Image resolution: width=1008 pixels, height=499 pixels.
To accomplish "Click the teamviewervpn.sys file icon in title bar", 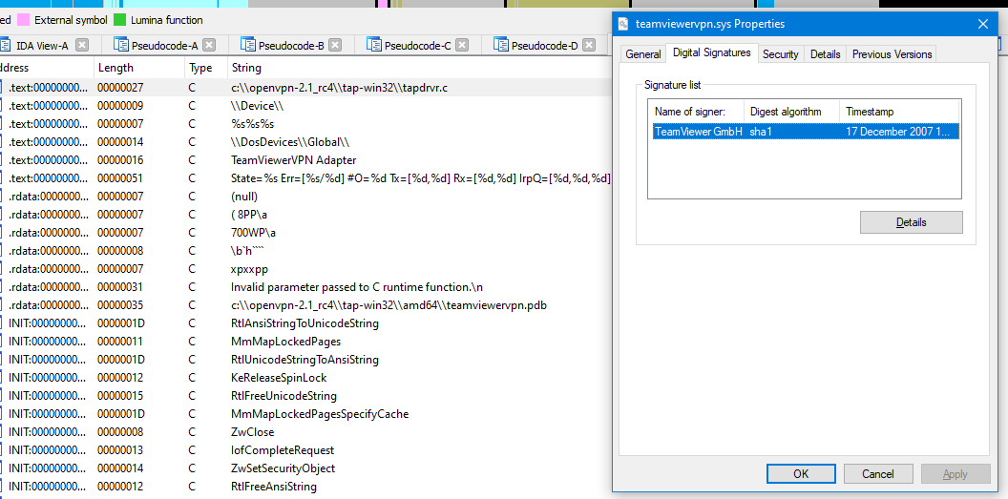I will click(x=623, y=24).
